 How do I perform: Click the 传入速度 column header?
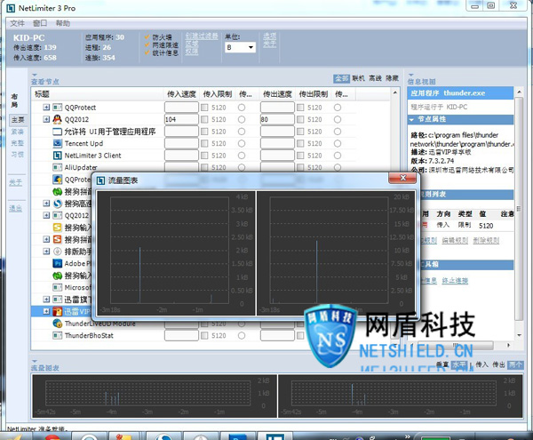pos(181,94)
